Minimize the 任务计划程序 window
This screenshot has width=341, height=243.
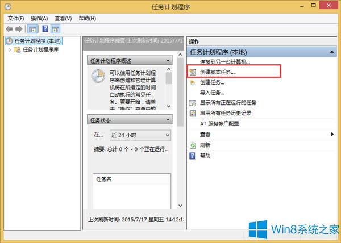pyautogui.click(x=302, y=6)
